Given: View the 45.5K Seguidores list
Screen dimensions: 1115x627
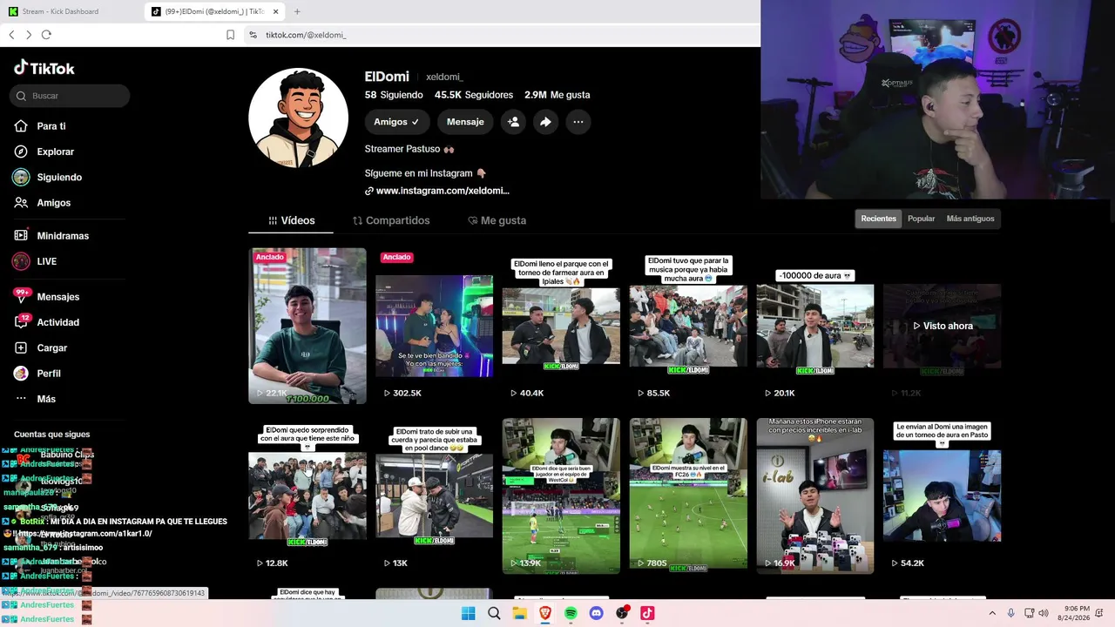Looking at the screenshot, I should coord(474,95).
